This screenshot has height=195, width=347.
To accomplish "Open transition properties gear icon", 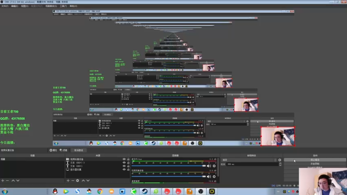I will (x=280, y=160).
